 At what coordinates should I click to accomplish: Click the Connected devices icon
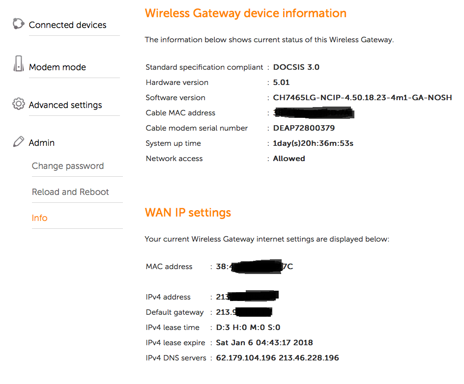pos(18,24)
